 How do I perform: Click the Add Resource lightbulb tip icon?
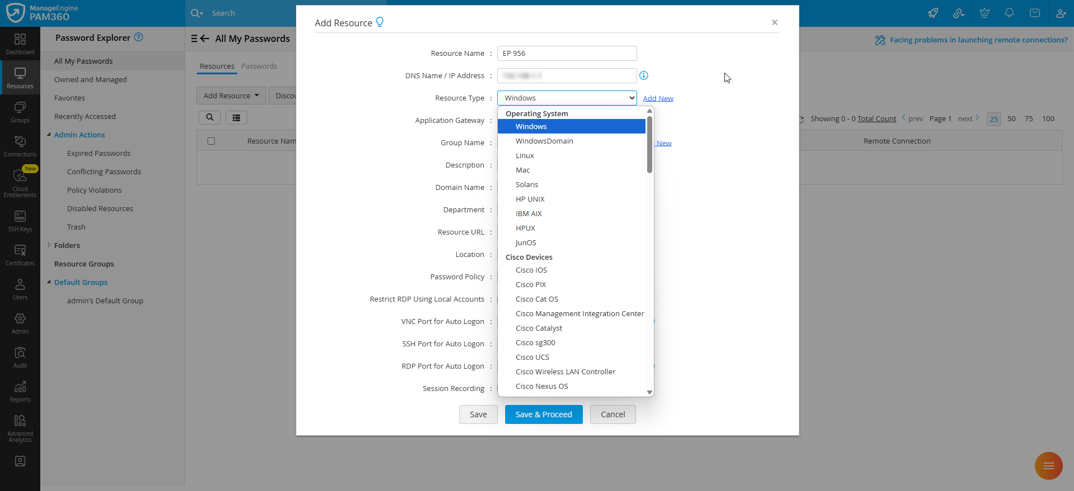click(380, 22)
